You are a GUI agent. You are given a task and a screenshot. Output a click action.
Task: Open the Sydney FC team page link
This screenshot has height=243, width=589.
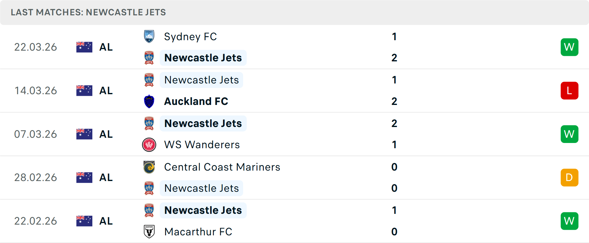click(190, 36)
